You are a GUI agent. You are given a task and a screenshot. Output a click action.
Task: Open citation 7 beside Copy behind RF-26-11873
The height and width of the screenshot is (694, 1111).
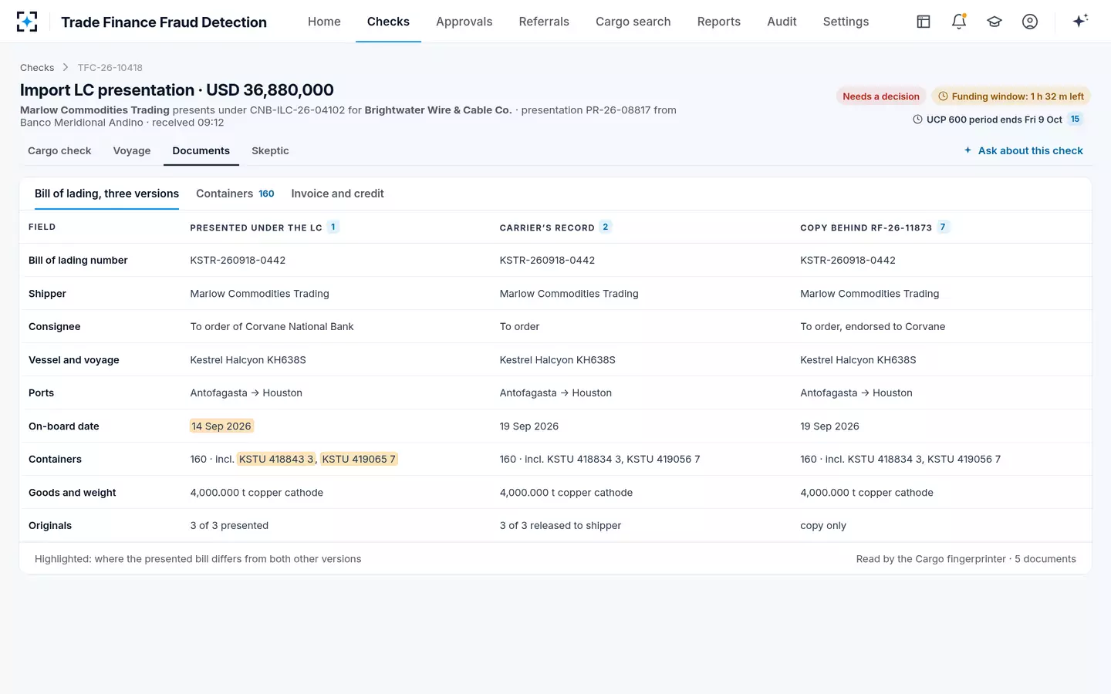point(943,227)
